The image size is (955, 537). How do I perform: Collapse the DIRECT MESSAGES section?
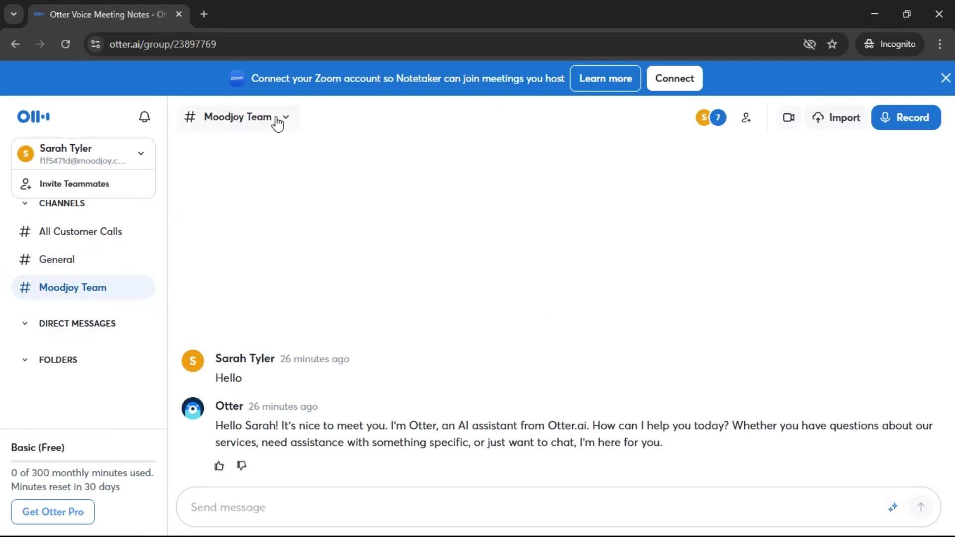click(25, 324)
